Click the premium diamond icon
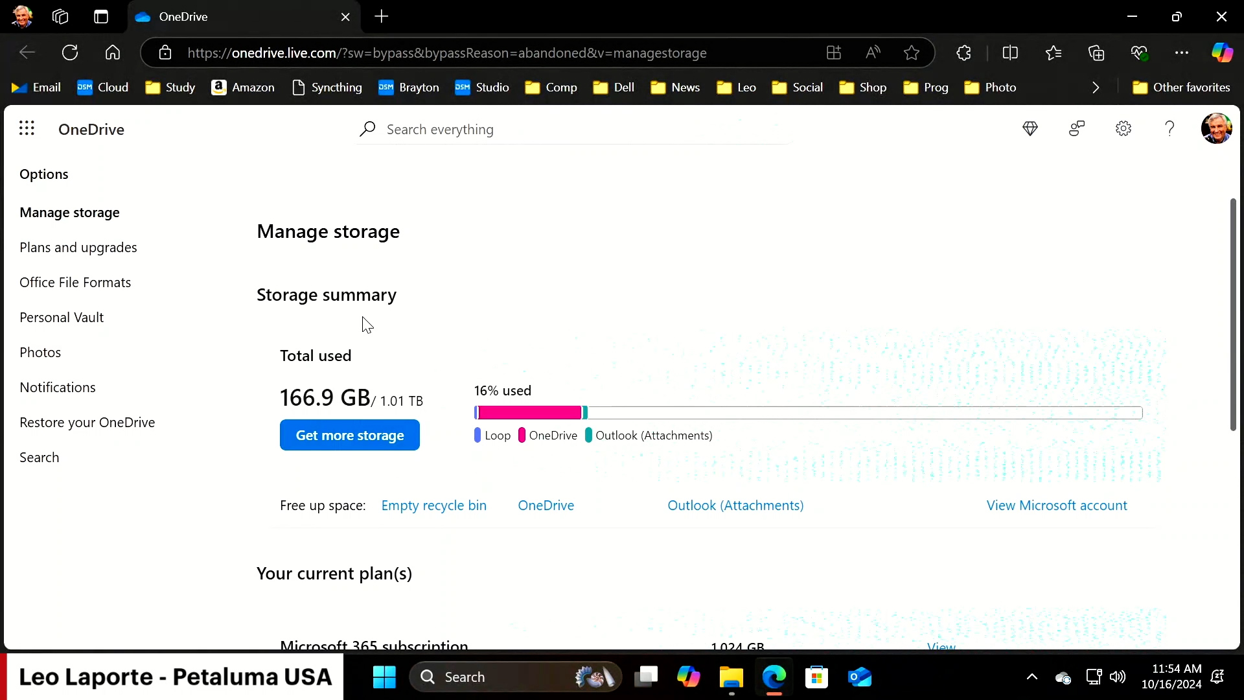The height and width of the screenshot is (700, 1244). [1030, 128]
